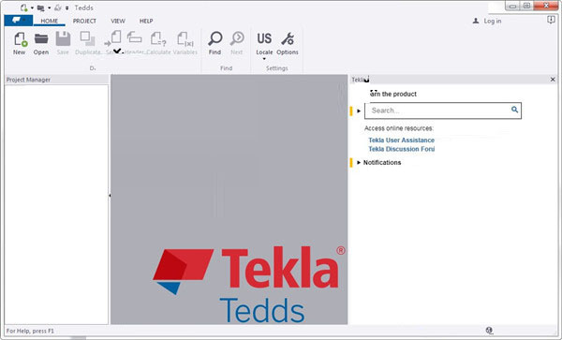The image size is (562, 340).
Task: Expand the Learn the product section
Action: [x=359, y=111]
